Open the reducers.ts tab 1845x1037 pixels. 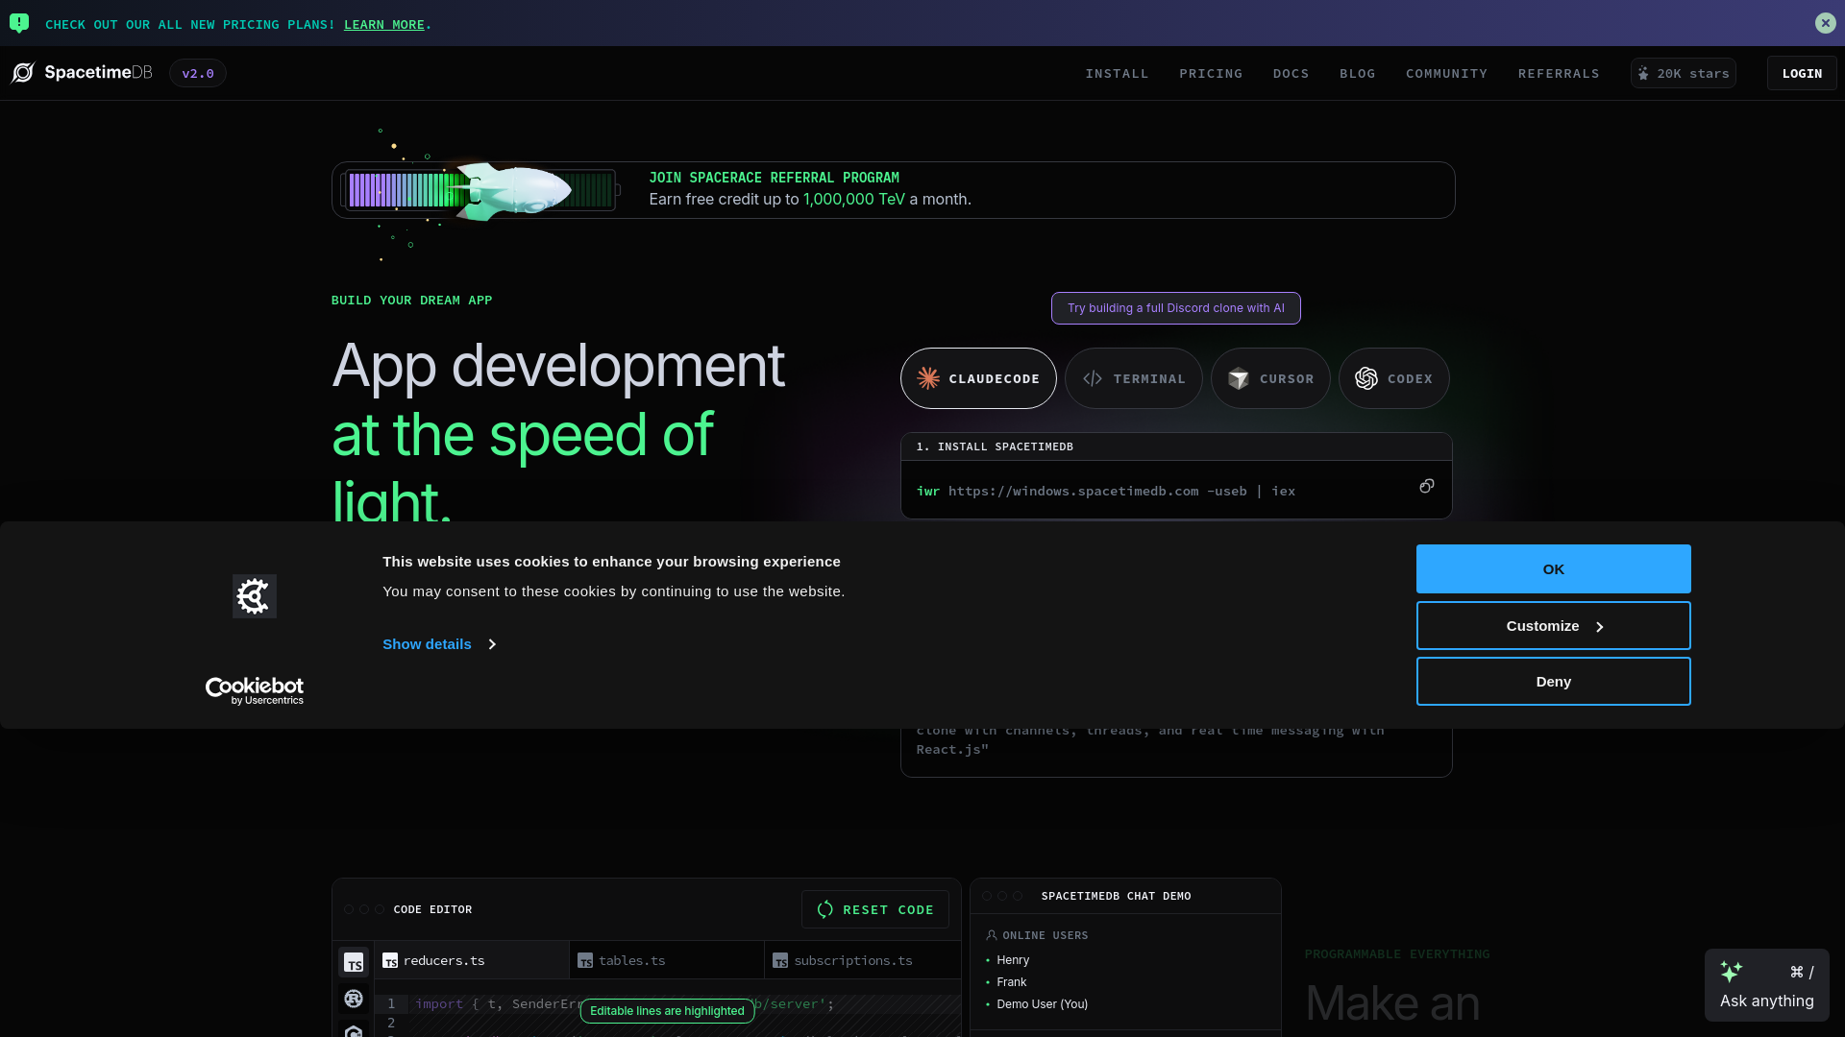point(472,960)
